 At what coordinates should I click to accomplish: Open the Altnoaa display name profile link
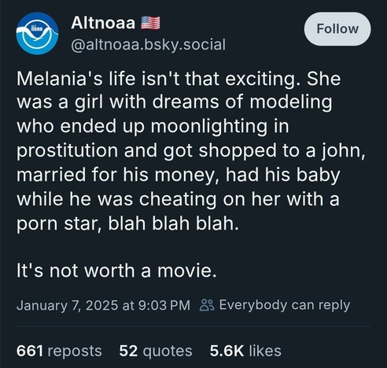[x=103, y=23]
